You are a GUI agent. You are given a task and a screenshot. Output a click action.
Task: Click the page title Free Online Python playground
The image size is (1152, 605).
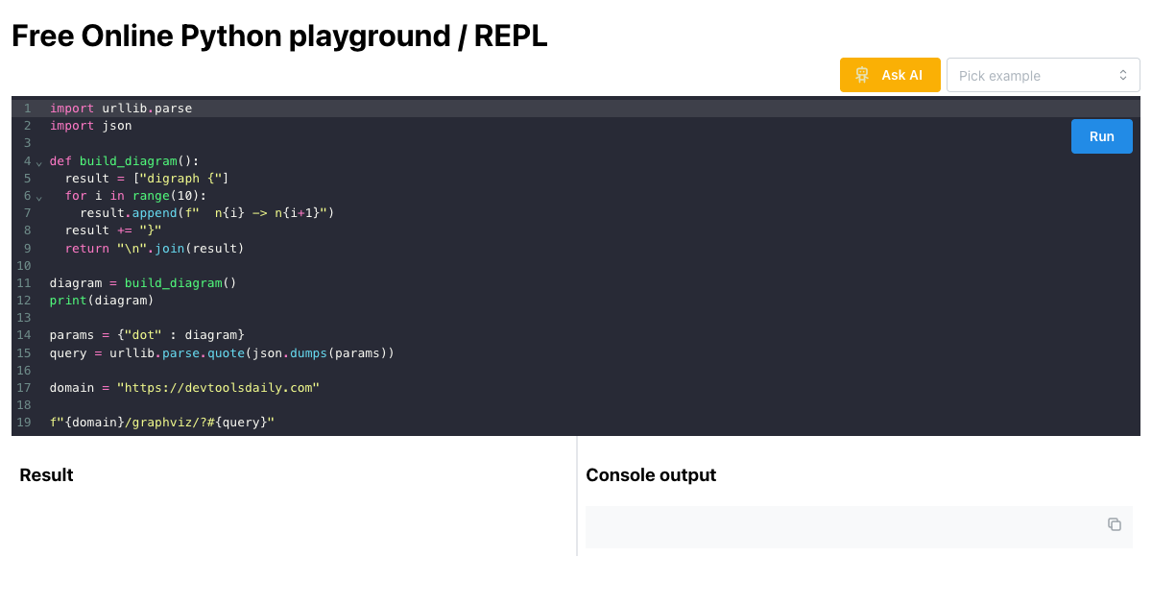click(278, 36)
